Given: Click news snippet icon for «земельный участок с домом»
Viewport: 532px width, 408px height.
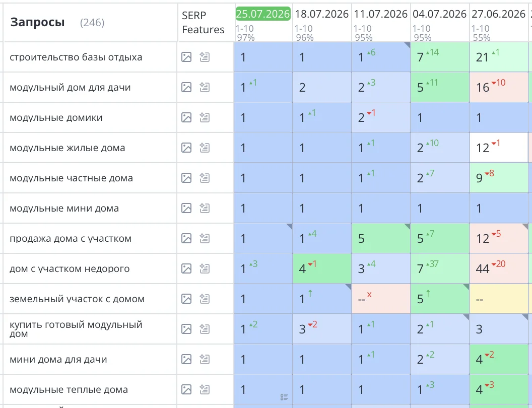Looking at the screenshot, I should pyautogui.click(x=204, y=299).
